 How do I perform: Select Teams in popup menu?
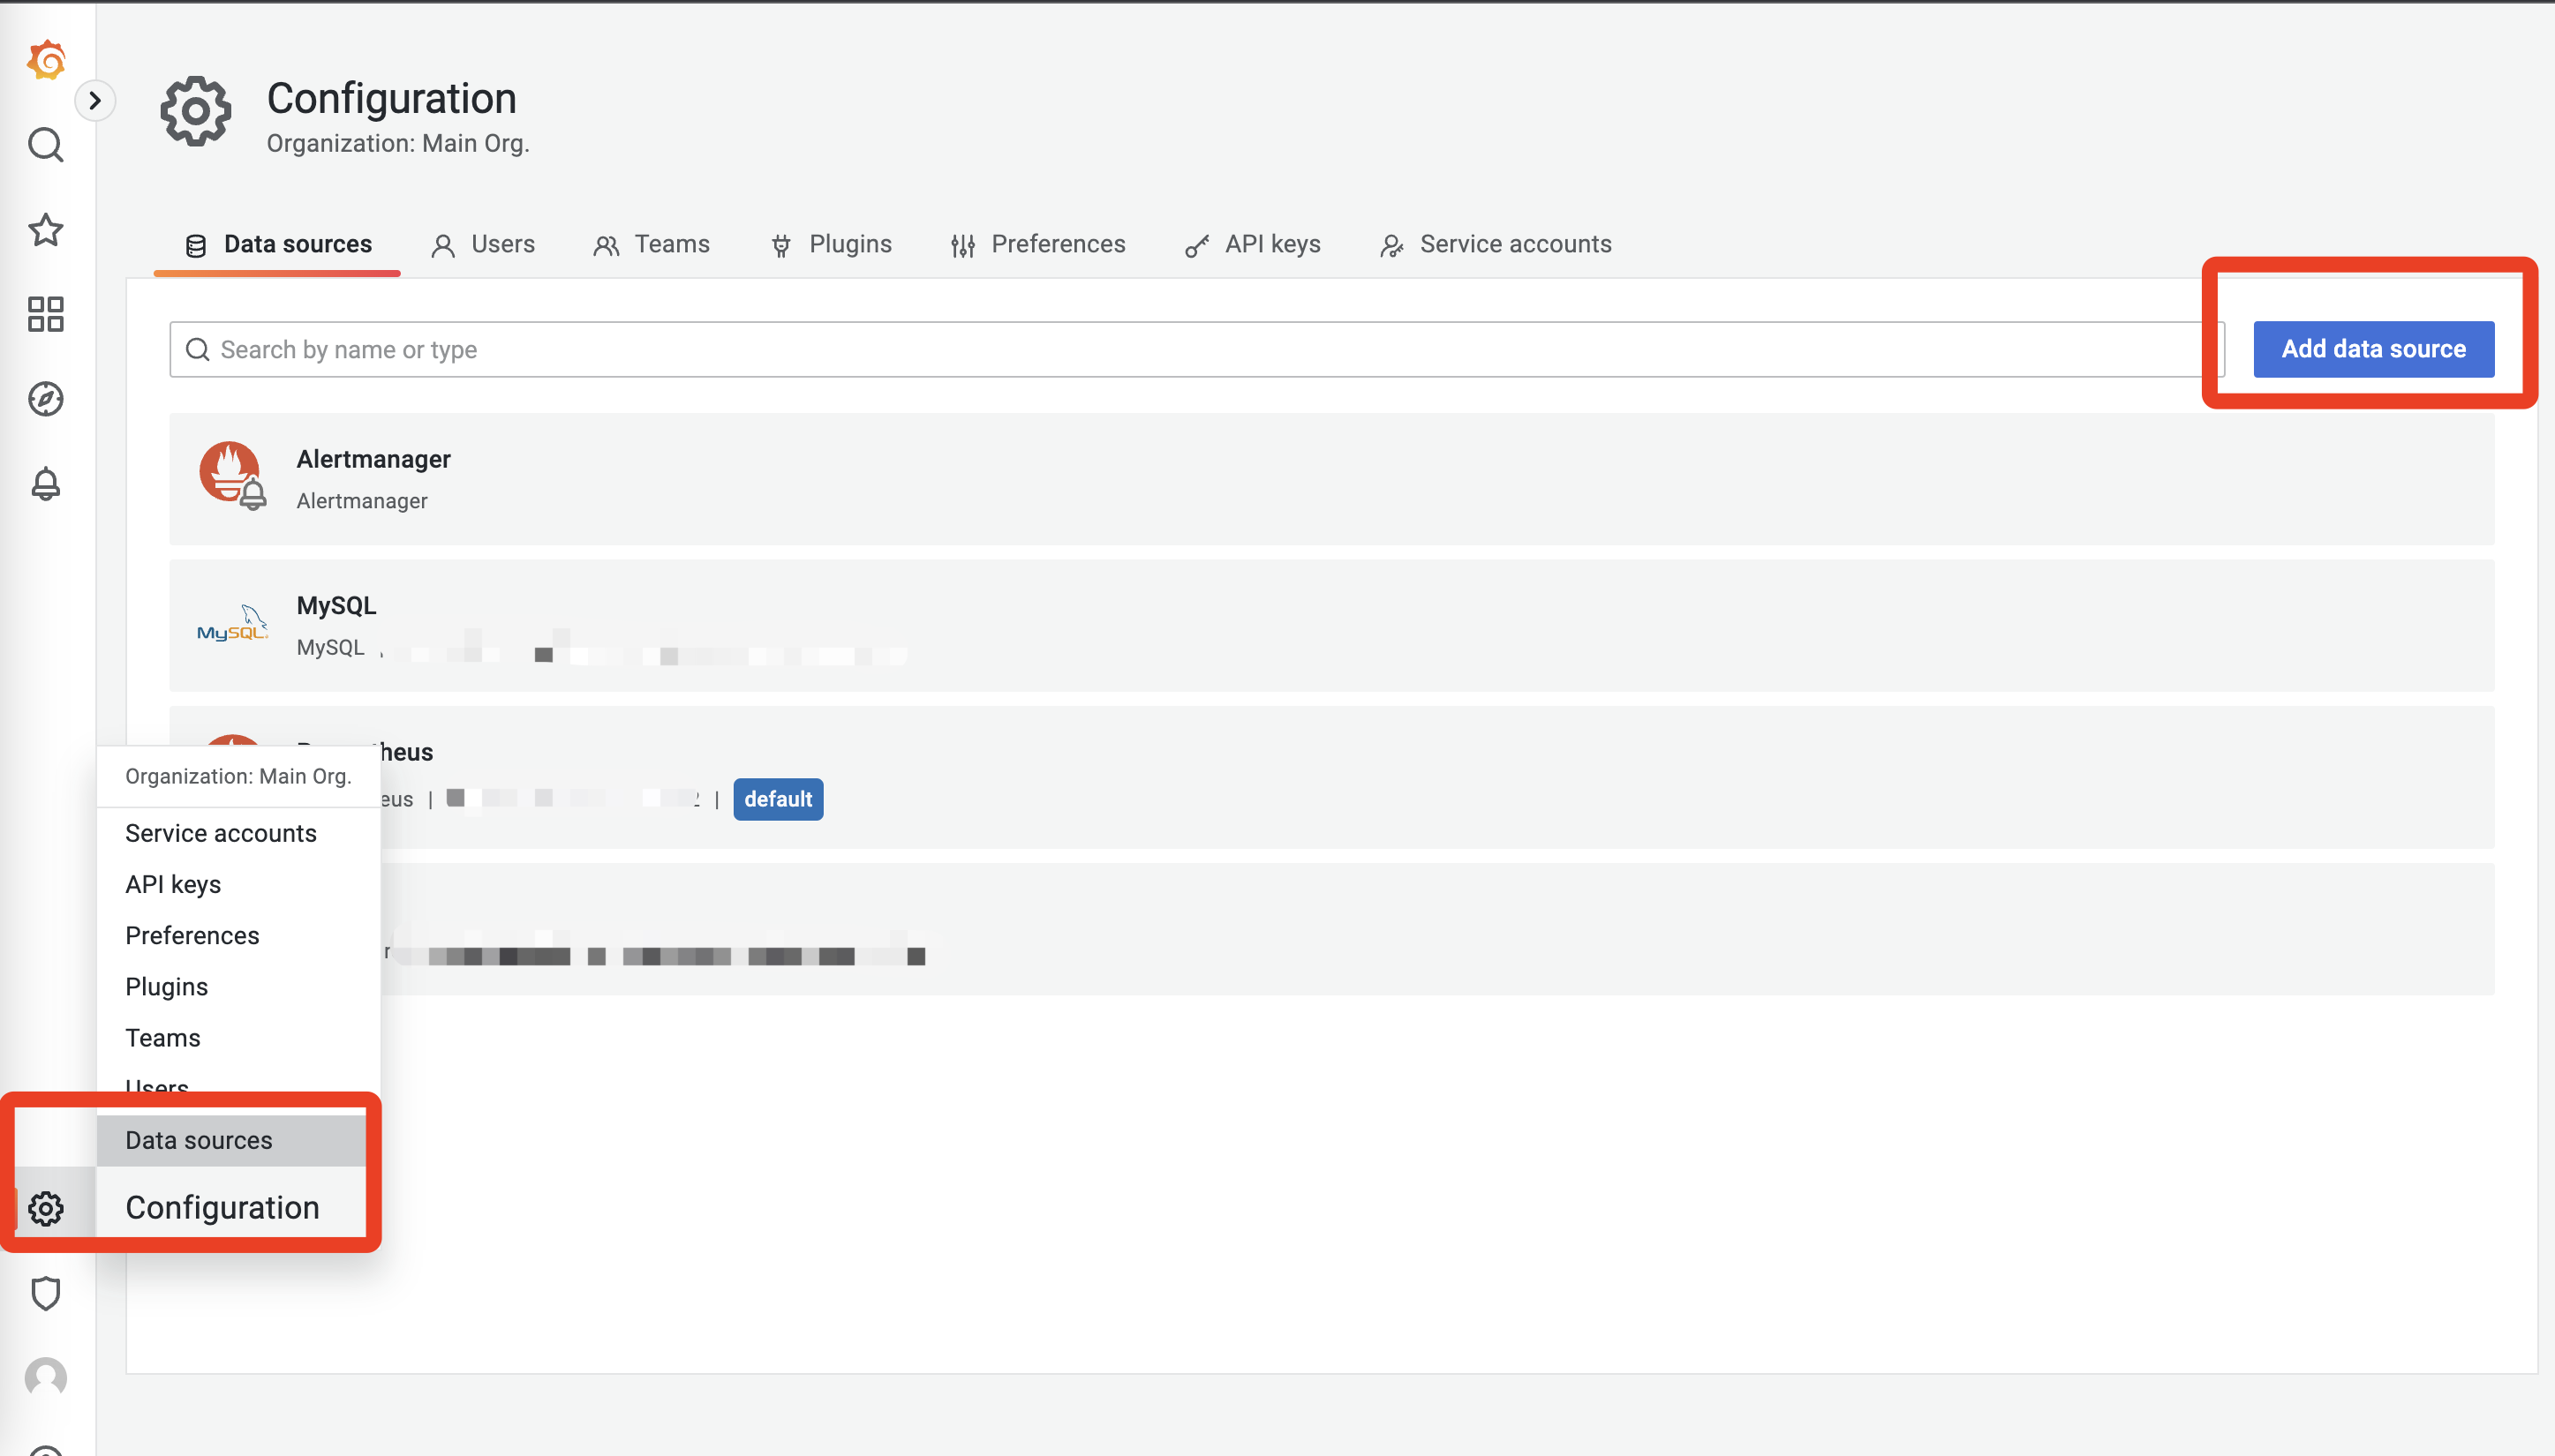pos(162,1038)
